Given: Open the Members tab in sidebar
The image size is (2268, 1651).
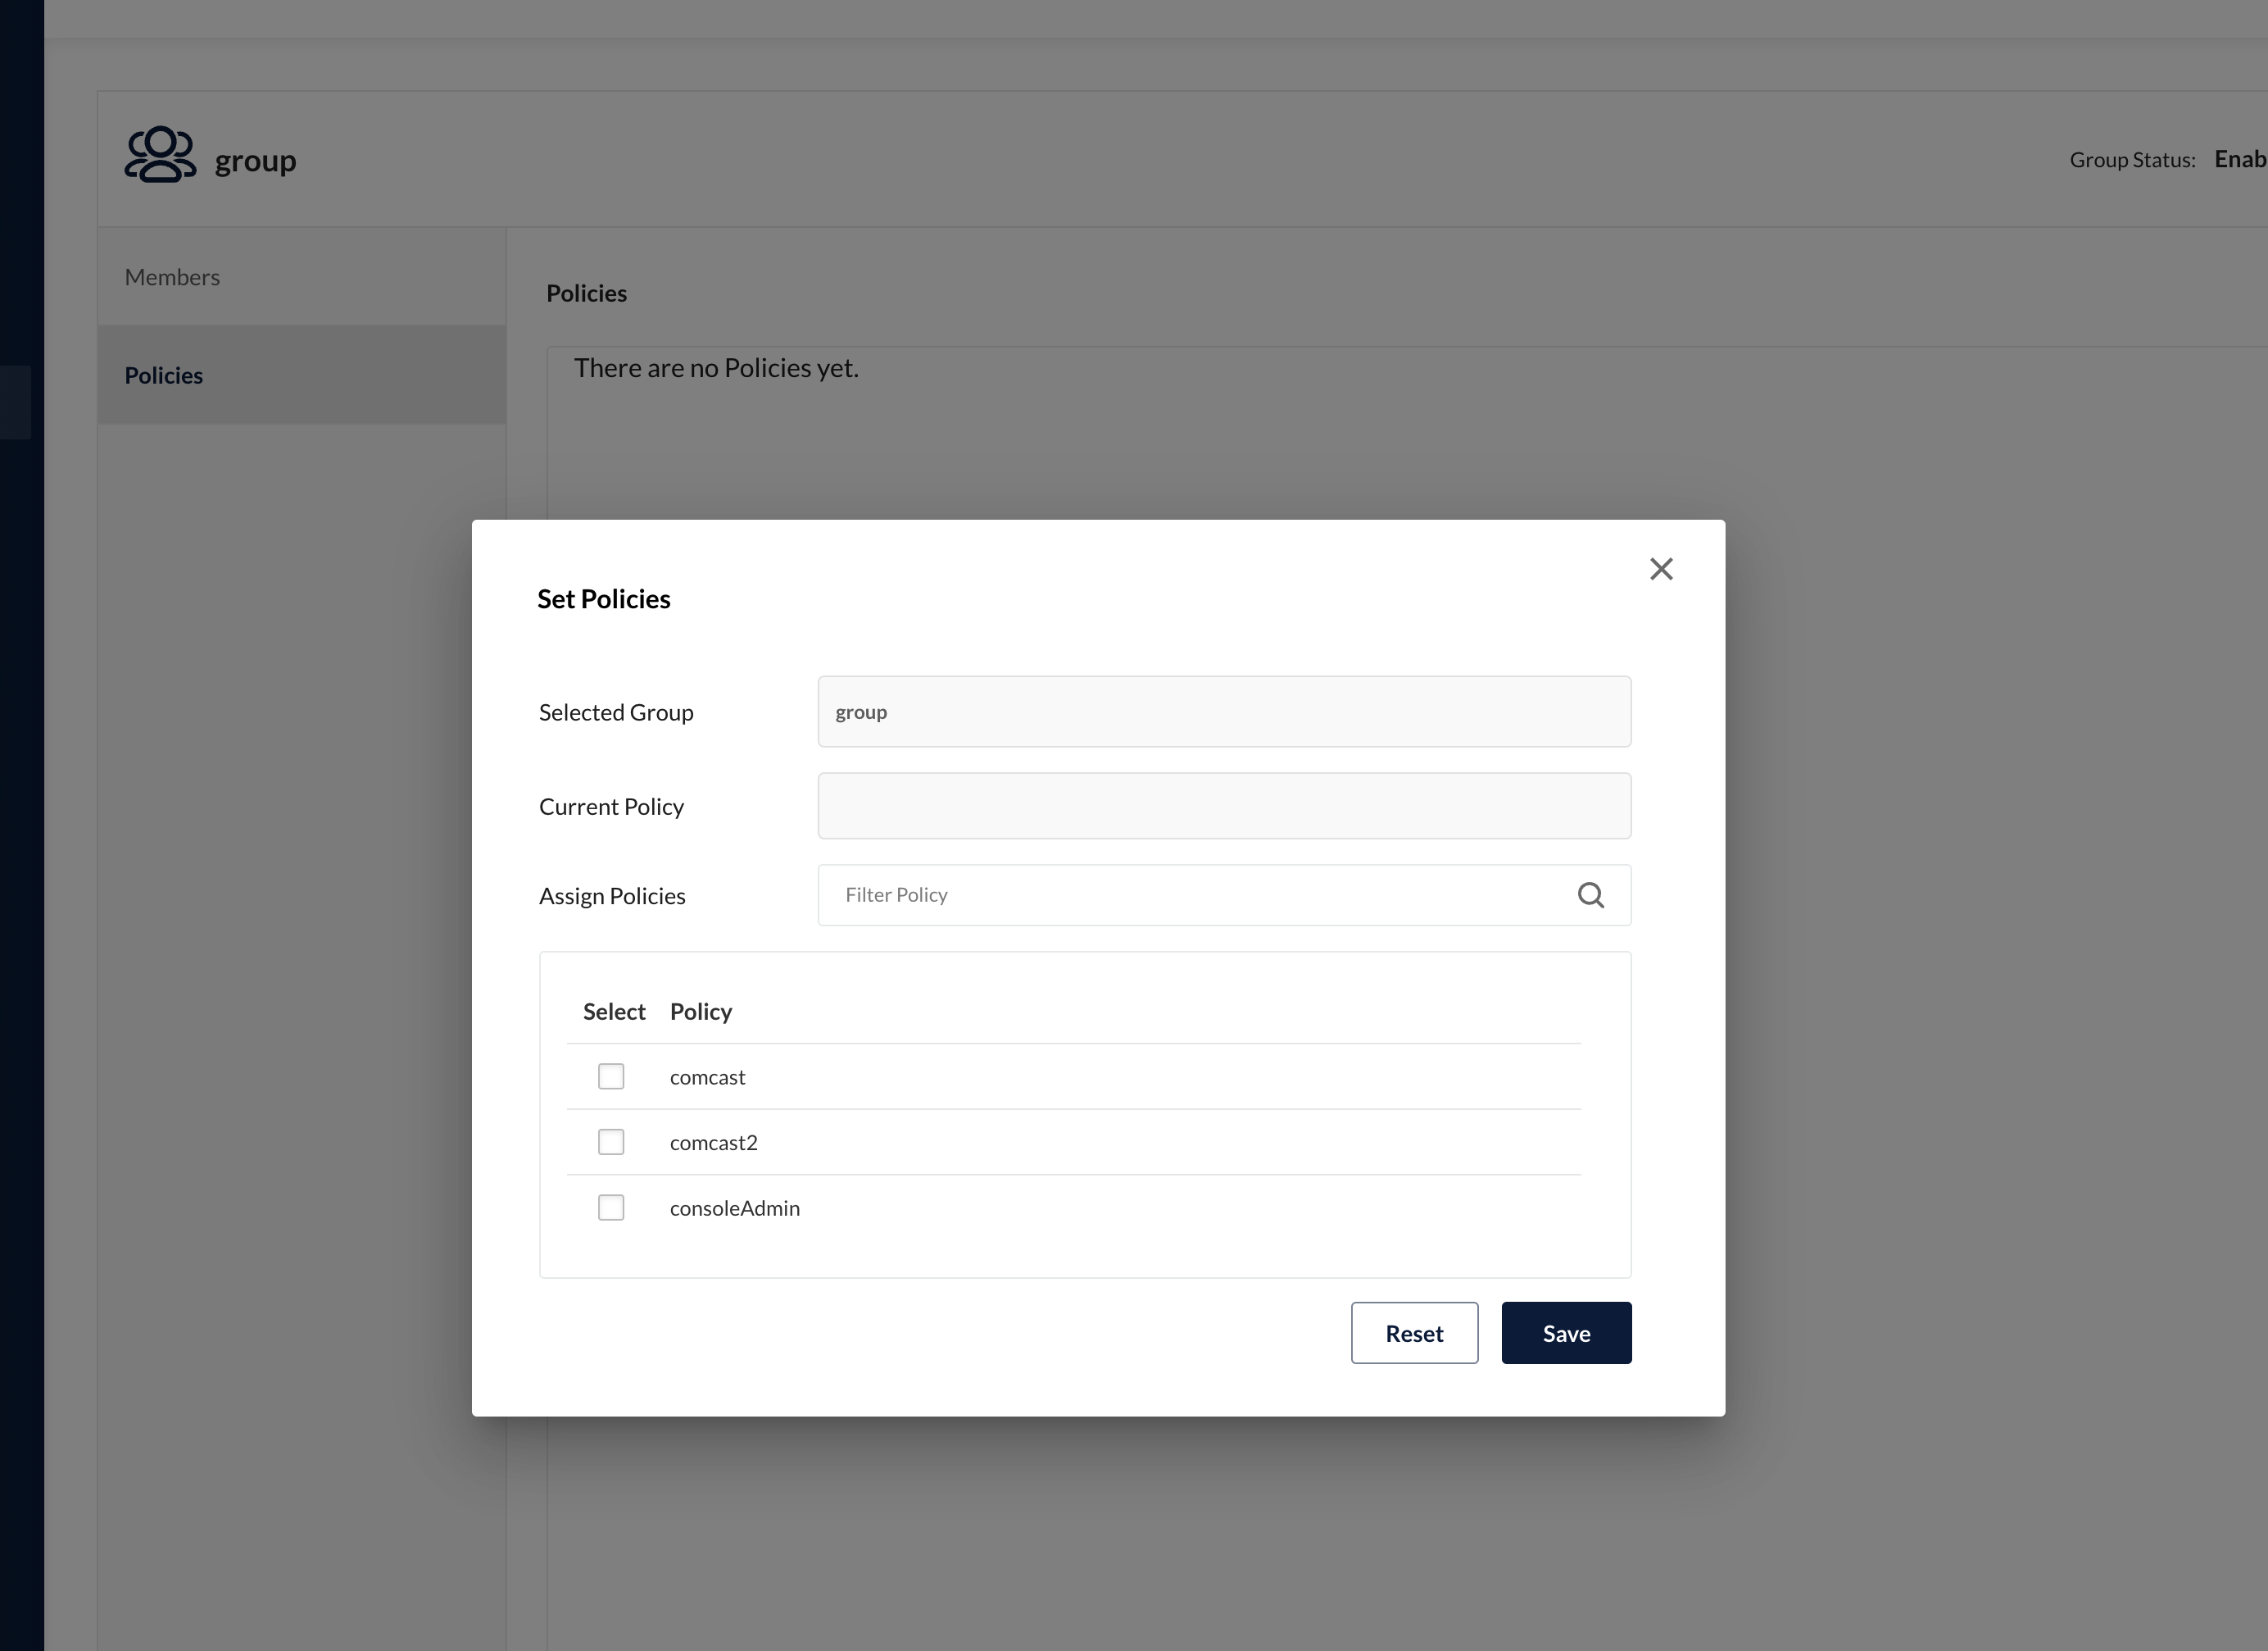Looking at the screenshot, I should [x=172, y=277].
